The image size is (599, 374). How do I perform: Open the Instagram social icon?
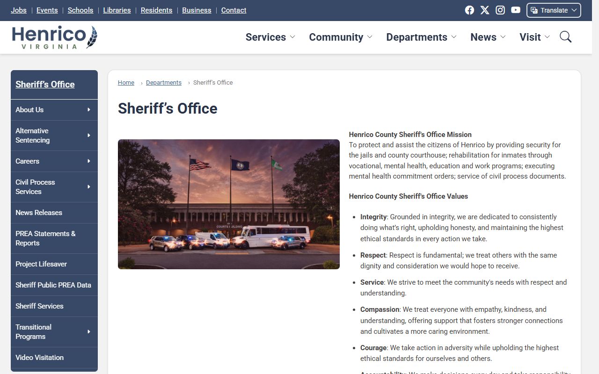pyautogui.click(x=500, y=10)
